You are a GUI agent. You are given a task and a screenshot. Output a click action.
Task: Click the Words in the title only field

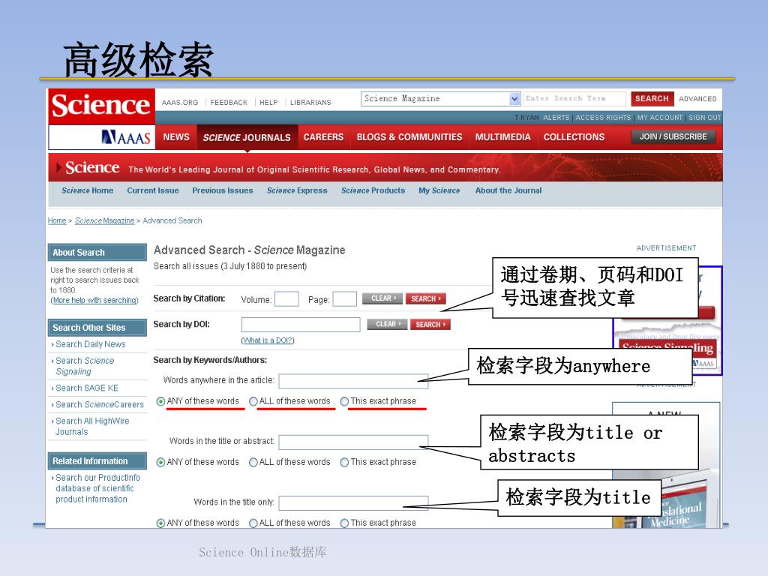353,503
